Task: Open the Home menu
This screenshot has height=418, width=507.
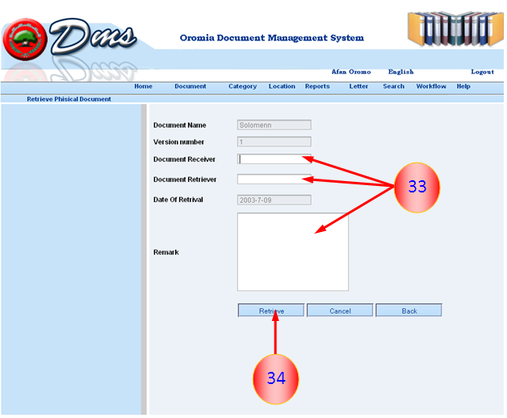Action: point(143,87)
